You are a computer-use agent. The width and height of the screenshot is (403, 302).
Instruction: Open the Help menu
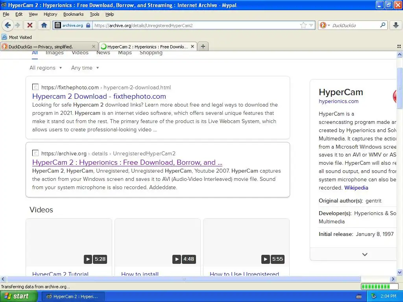pos(109,14)
